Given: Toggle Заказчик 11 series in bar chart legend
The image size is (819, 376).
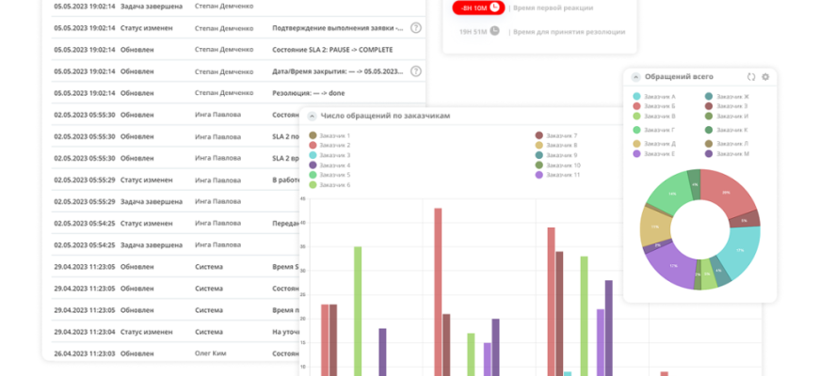Looking at the screenshot, I should pyautogui.click(x=539, y=175).
